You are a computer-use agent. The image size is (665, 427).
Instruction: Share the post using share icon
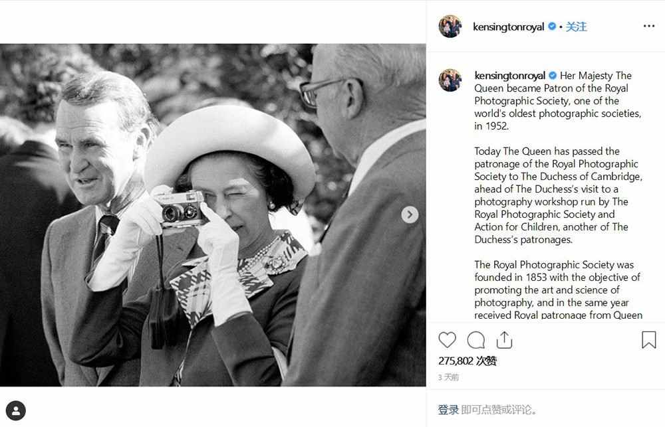coord(504,340)
